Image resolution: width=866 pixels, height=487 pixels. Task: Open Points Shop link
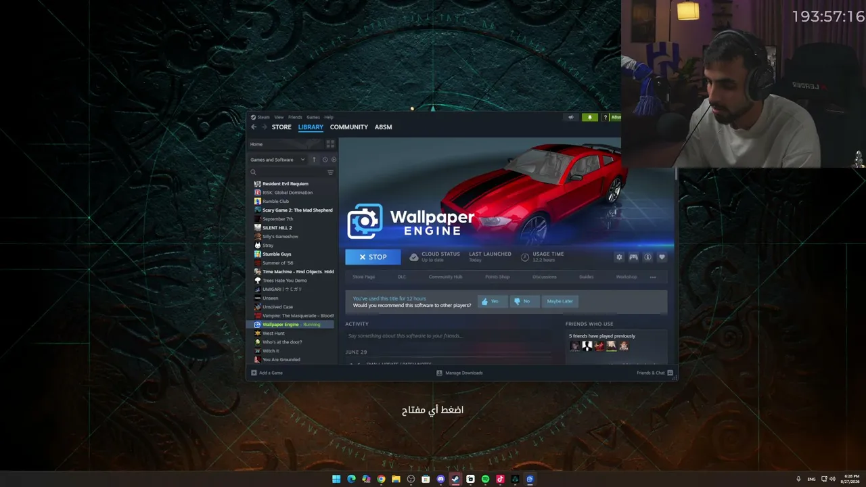497,277
